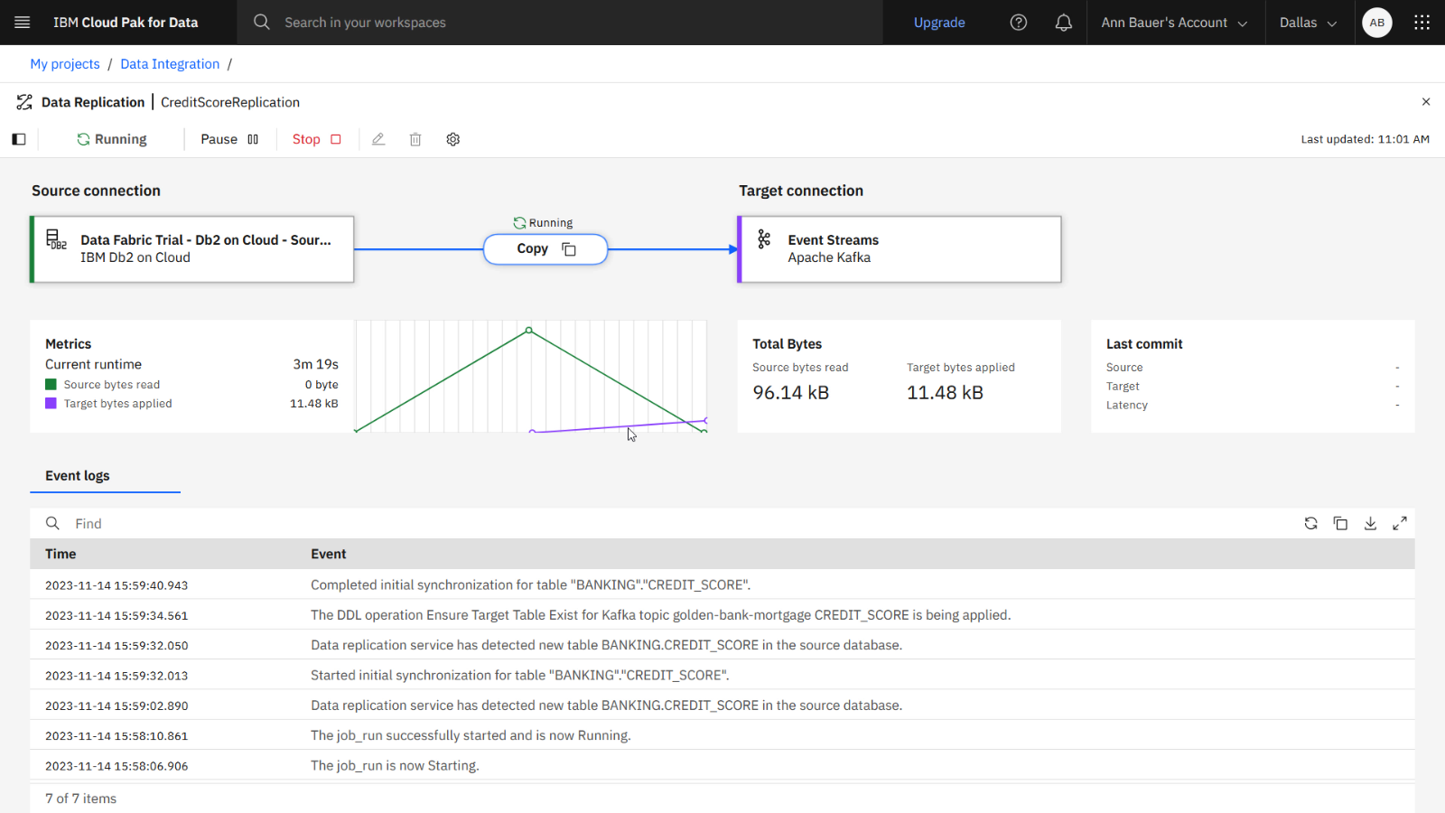
Task: Click the CreditScoreReplication name
Action: pyautogui.click(x=230, y=102)
